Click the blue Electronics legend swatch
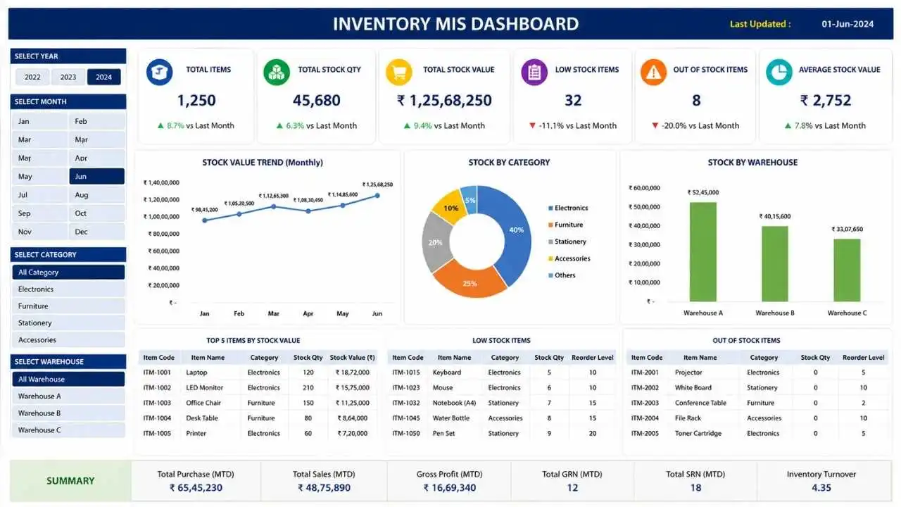This screenshot has width=901, height=507. click(x=550, y=208)
